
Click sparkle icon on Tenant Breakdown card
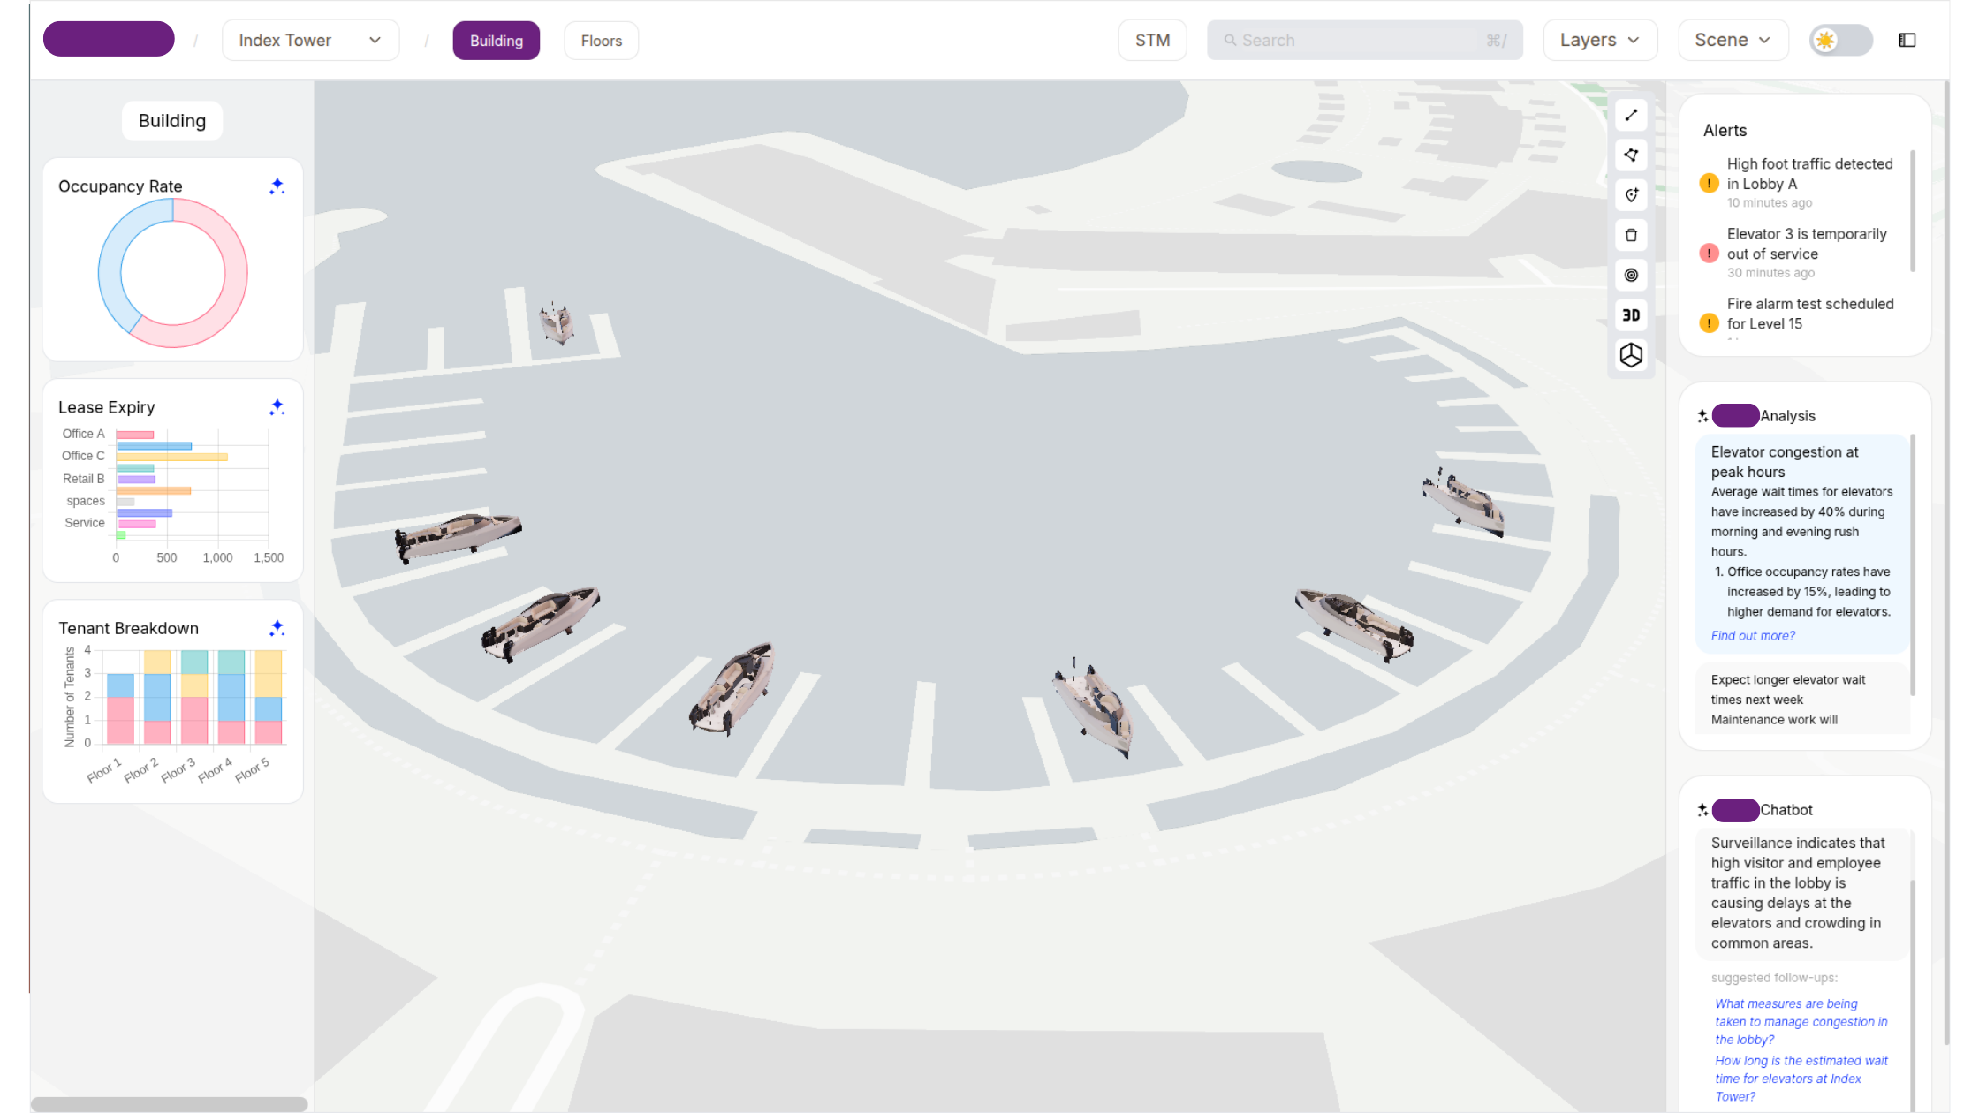277,627
